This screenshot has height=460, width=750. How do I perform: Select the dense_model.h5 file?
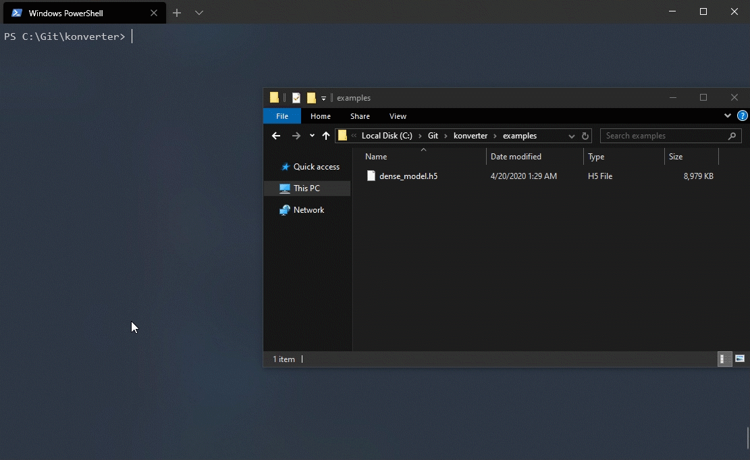pyautogui.click(x=408, y=176)
